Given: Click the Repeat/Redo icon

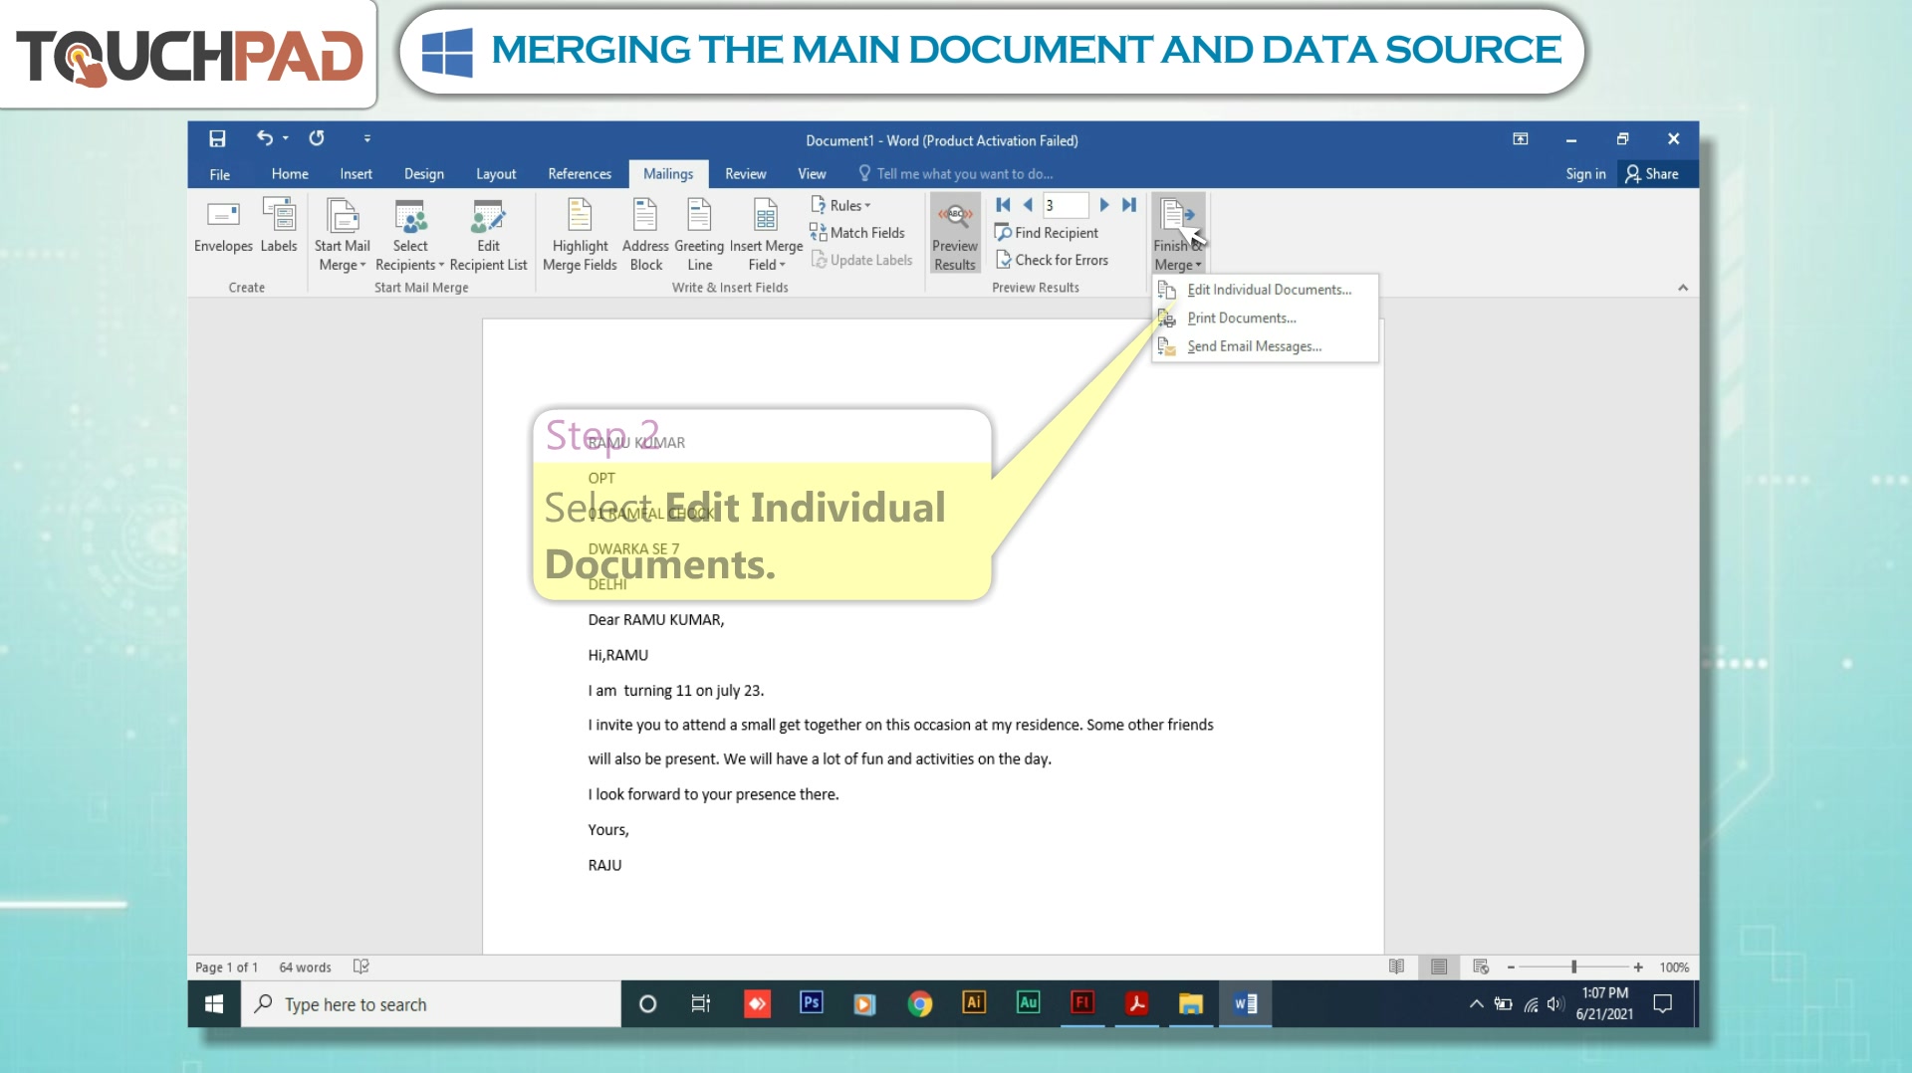Looking at the screenshot, I should [317, 138].
